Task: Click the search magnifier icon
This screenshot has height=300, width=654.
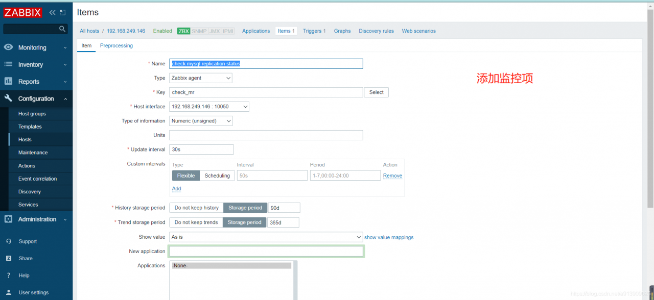Action: pyautogui.click(x=62, y=29)
